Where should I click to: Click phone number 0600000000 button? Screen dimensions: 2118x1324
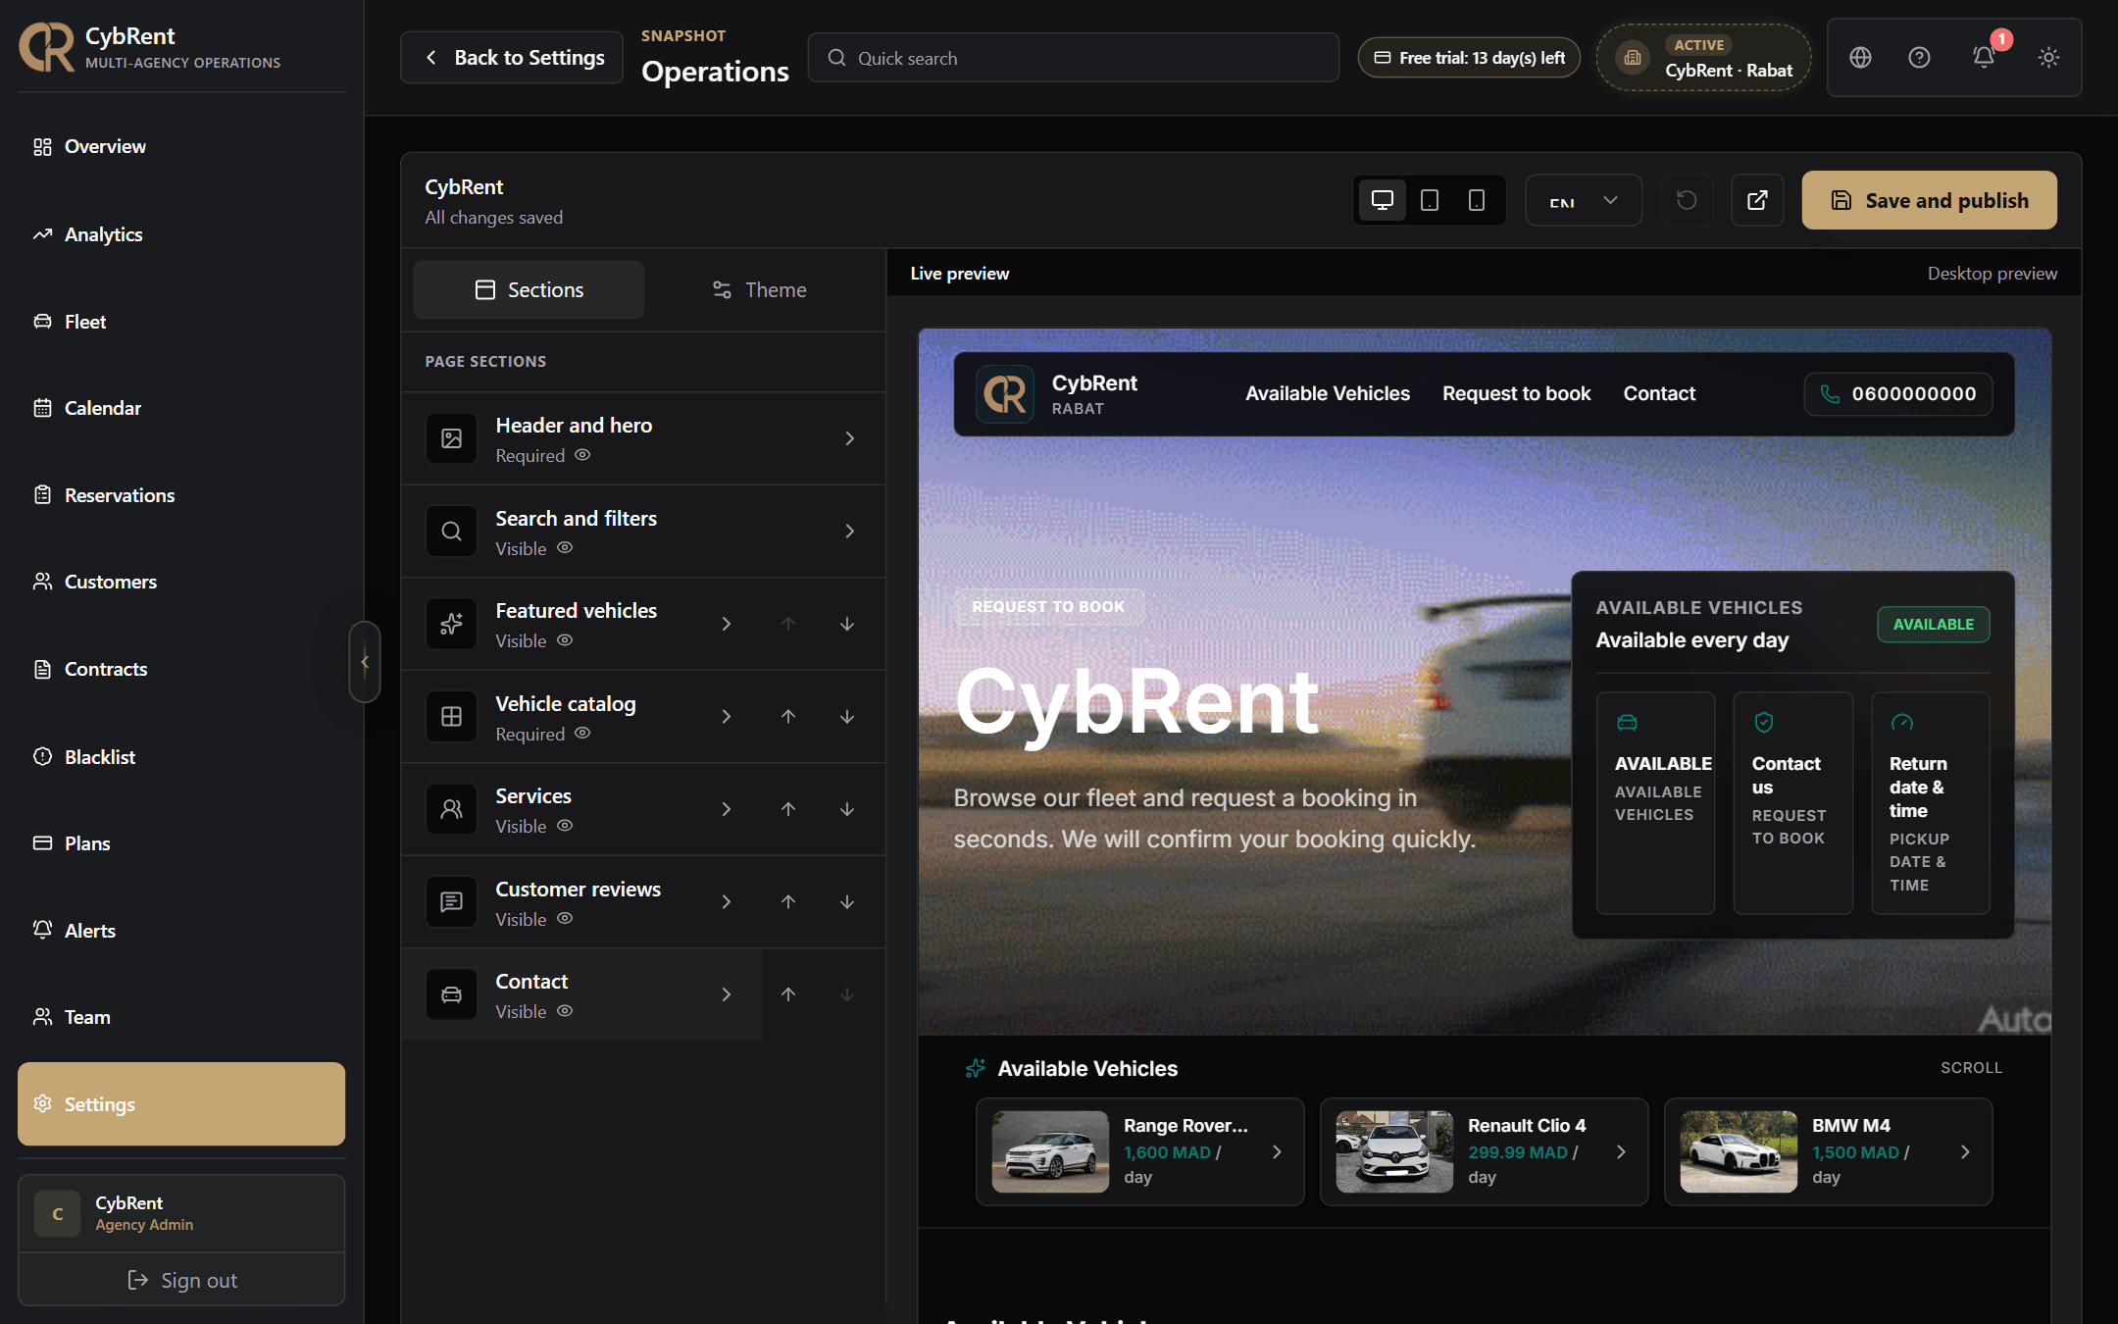(x=1898, y=394)
